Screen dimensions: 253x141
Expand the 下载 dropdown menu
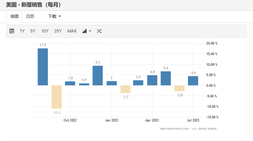point(54,16)
